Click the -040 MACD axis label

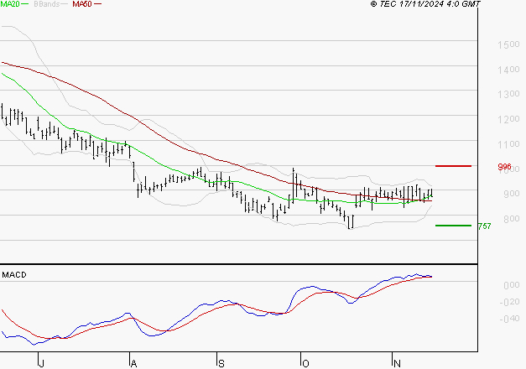click(x=509, y=319)
